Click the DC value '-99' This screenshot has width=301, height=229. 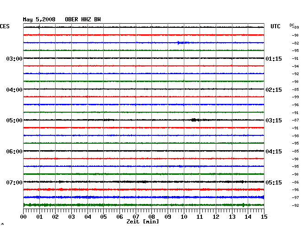tap(295, 97)
